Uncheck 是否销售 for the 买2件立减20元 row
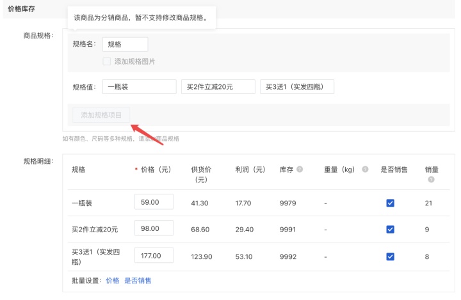This screenshot has height=300, width=461. click(x=390, y=229)
